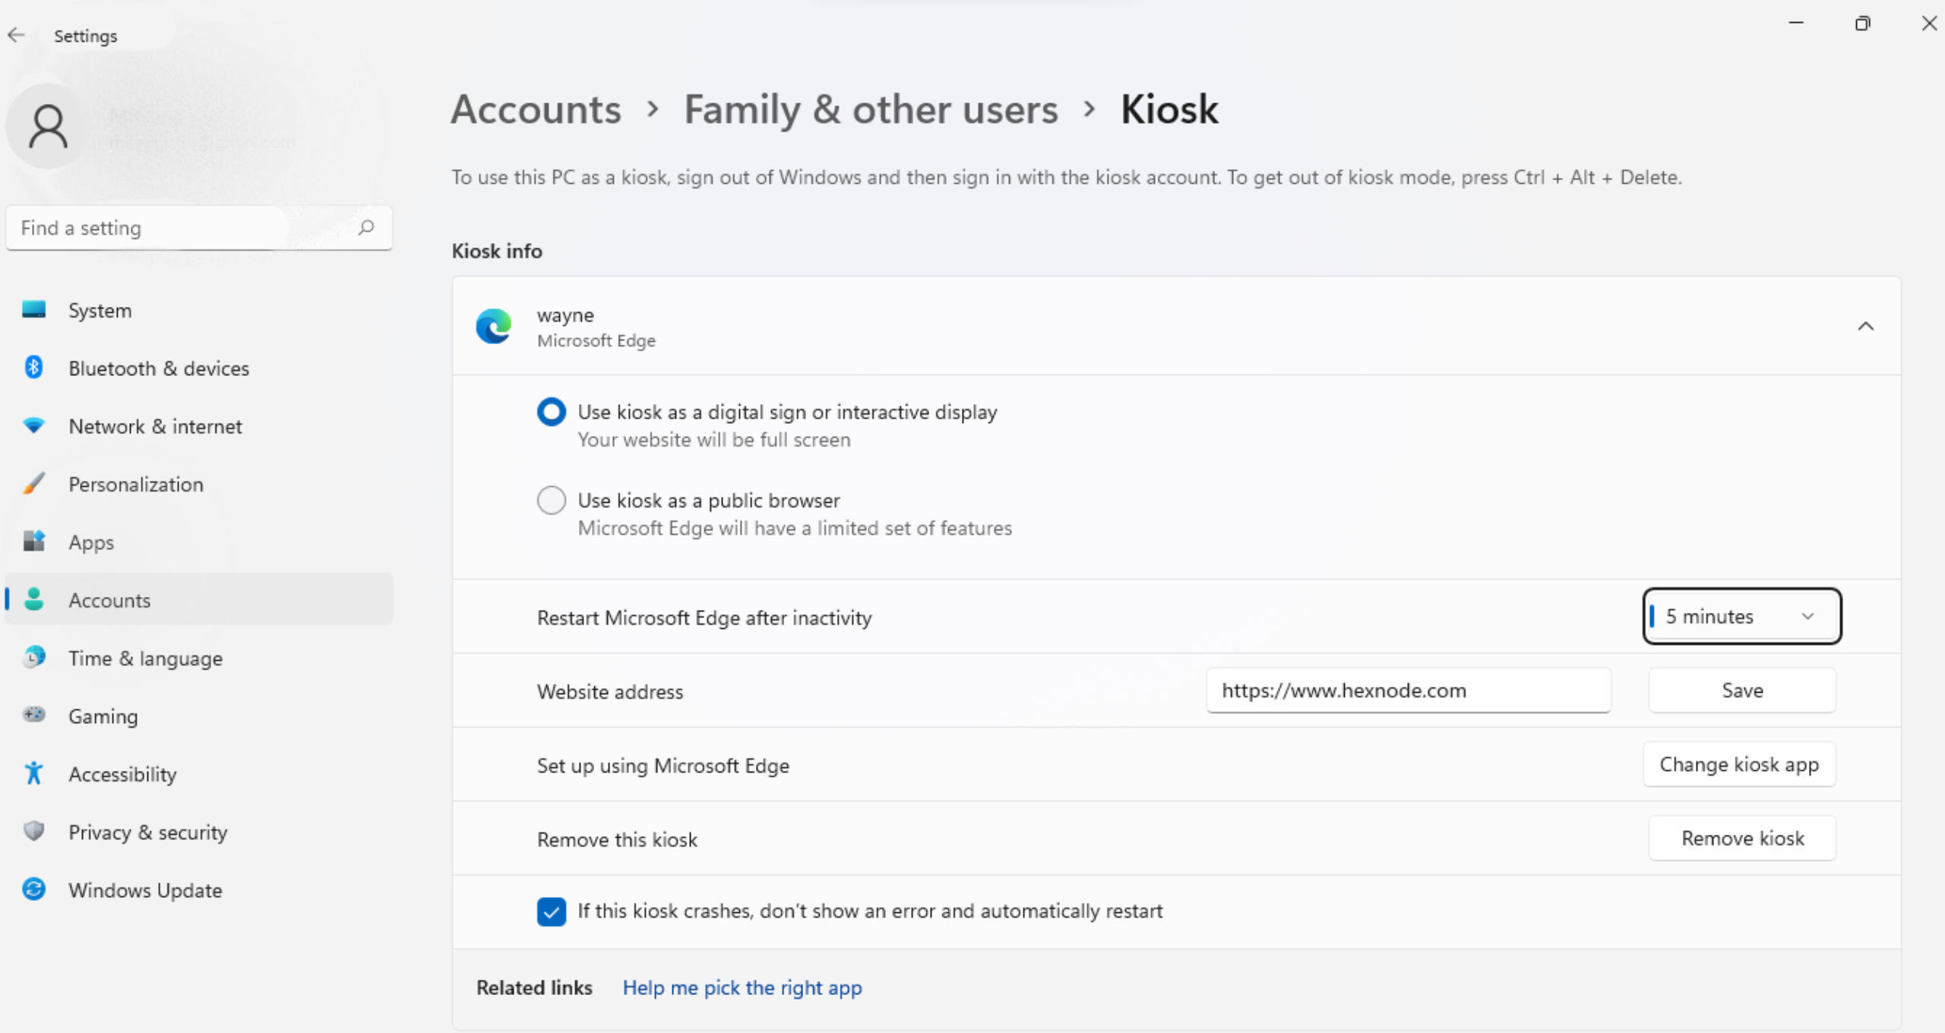The width and height of the screenshot is (1945, 1033).
Task: Navigate to Accounts via breadcrumb
Action: [x=535, y=109]
